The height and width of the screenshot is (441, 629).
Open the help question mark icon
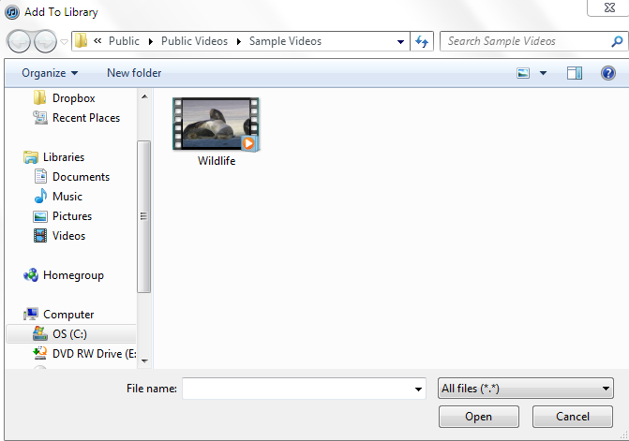point(607,73)
